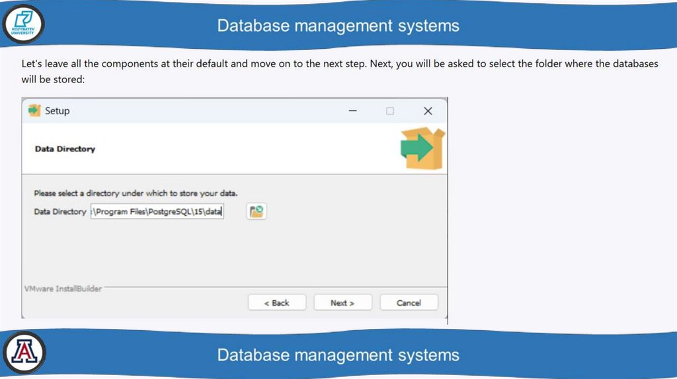This screenshot has height=379, width=677.
Task: Click the box-with-arrow installer logo
Action: tap(422, 149)
